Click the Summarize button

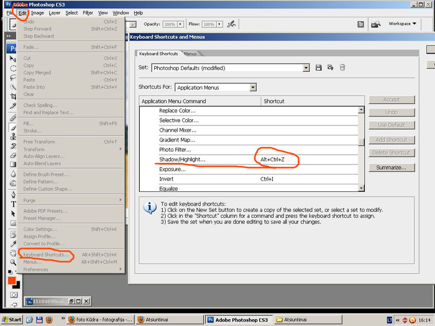click(391, 168)
